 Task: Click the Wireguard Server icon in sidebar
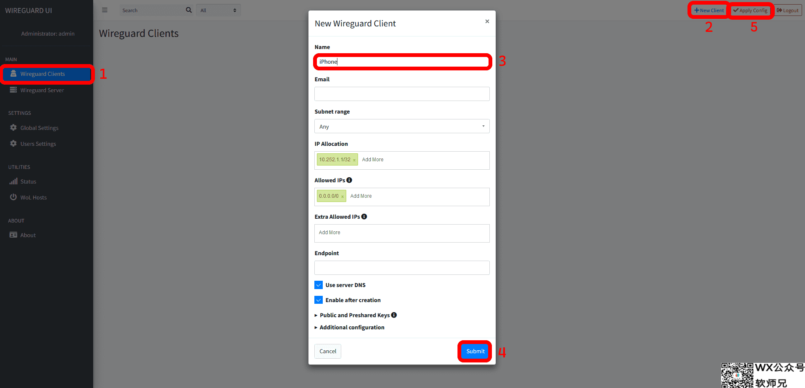point(13,90)
